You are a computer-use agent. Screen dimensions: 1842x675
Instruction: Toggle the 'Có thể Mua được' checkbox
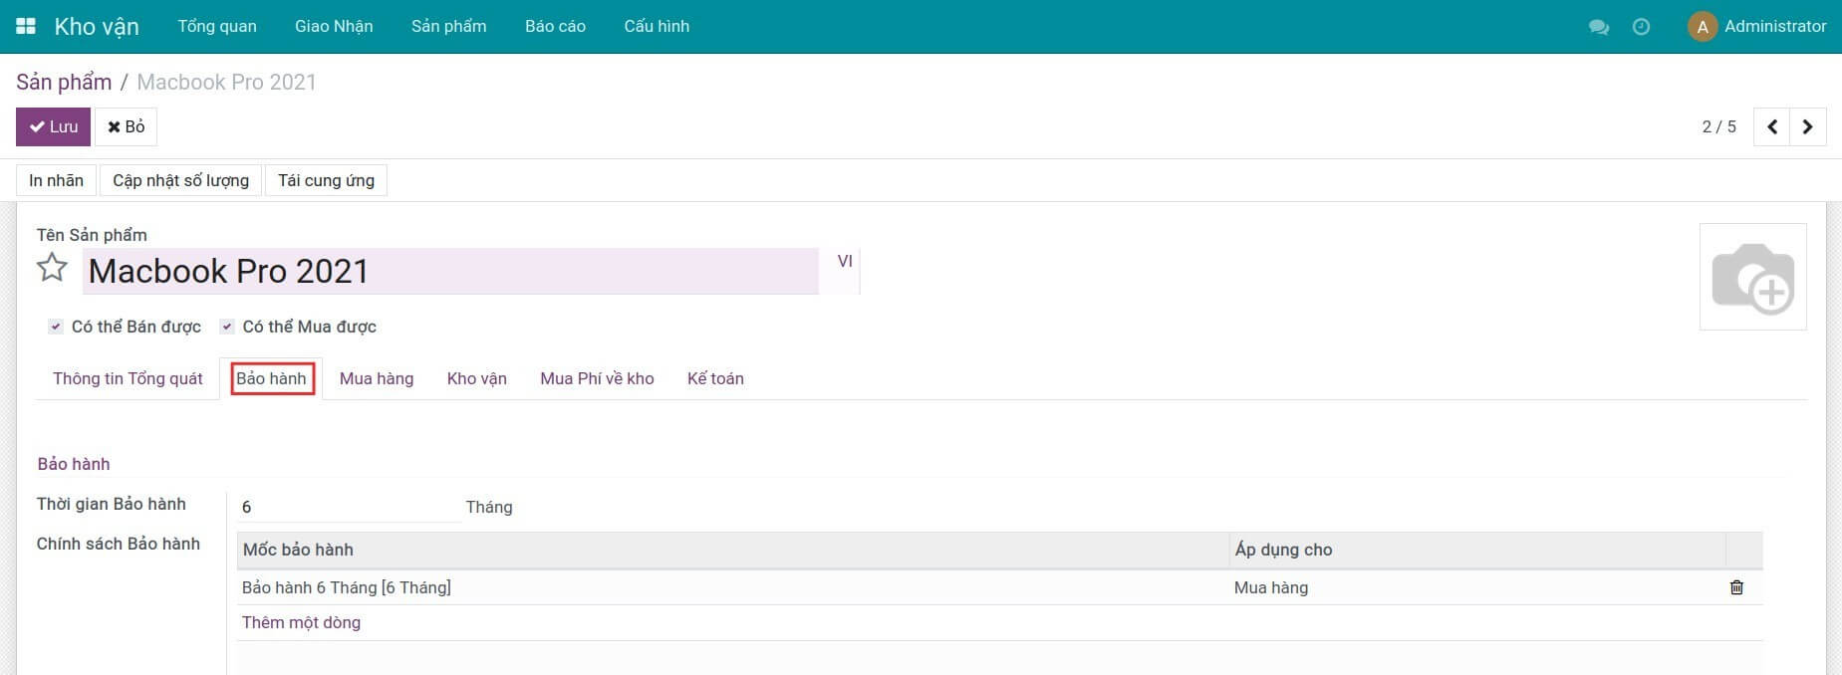pyautogui.click(x=227, y=327)
